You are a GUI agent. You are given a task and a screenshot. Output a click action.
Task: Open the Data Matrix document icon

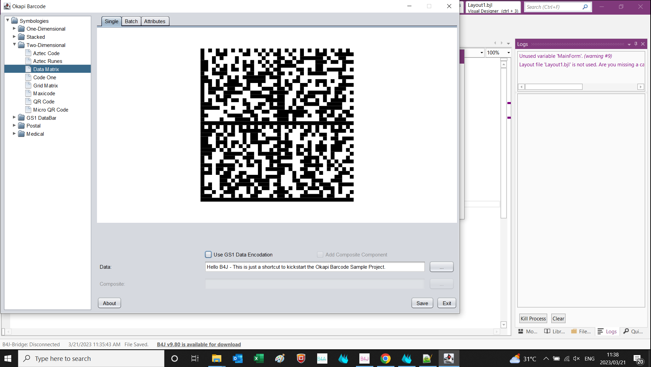[28, 69]
